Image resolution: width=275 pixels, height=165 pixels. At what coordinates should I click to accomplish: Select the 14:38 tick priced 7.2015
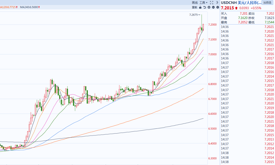pos(248,162)
